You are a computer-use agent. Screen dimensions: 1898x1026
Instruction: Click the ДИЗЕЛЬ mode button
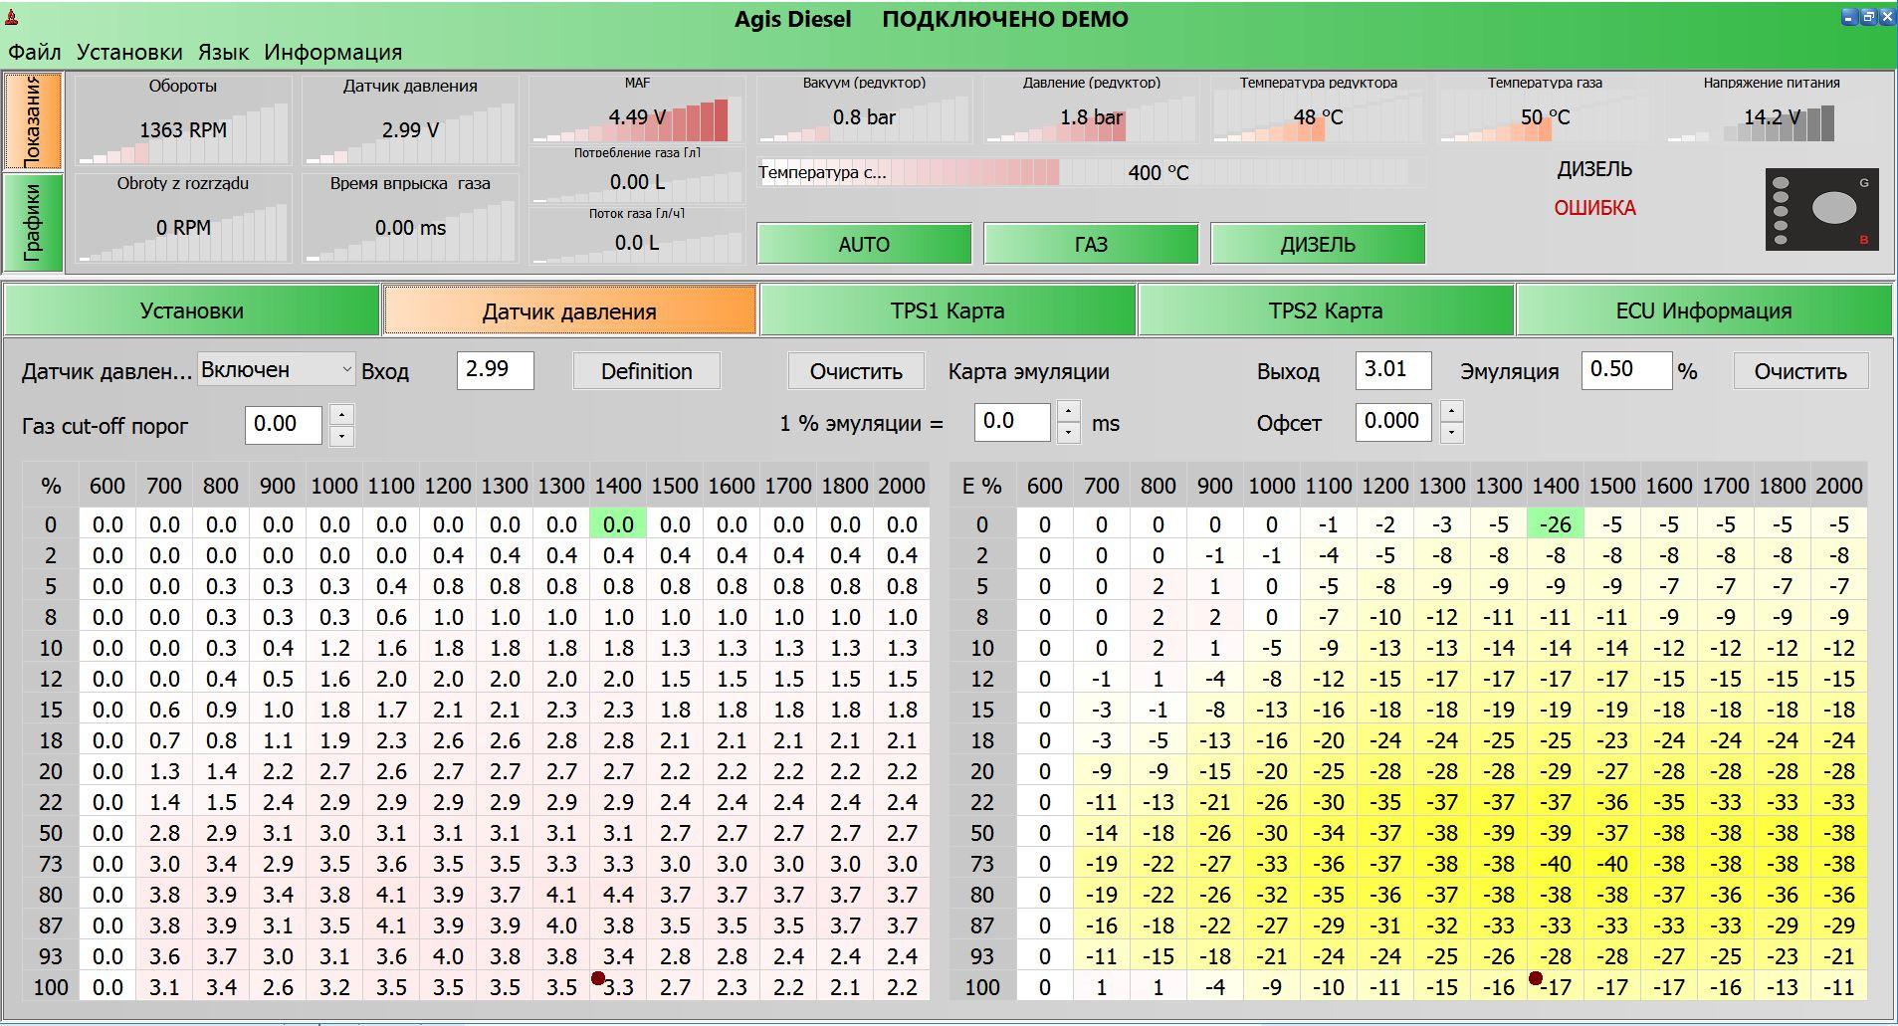[1318, 244]
